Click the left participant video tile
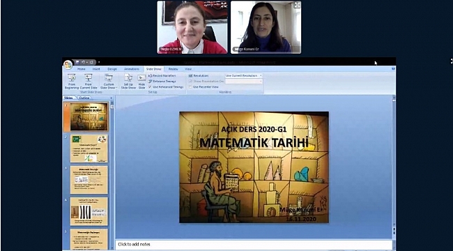The width and height of the screenshot is (453, 251). [x=192, y=27]
